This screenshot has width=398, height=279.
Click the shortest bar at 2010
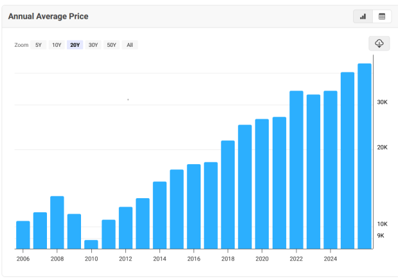91,244
